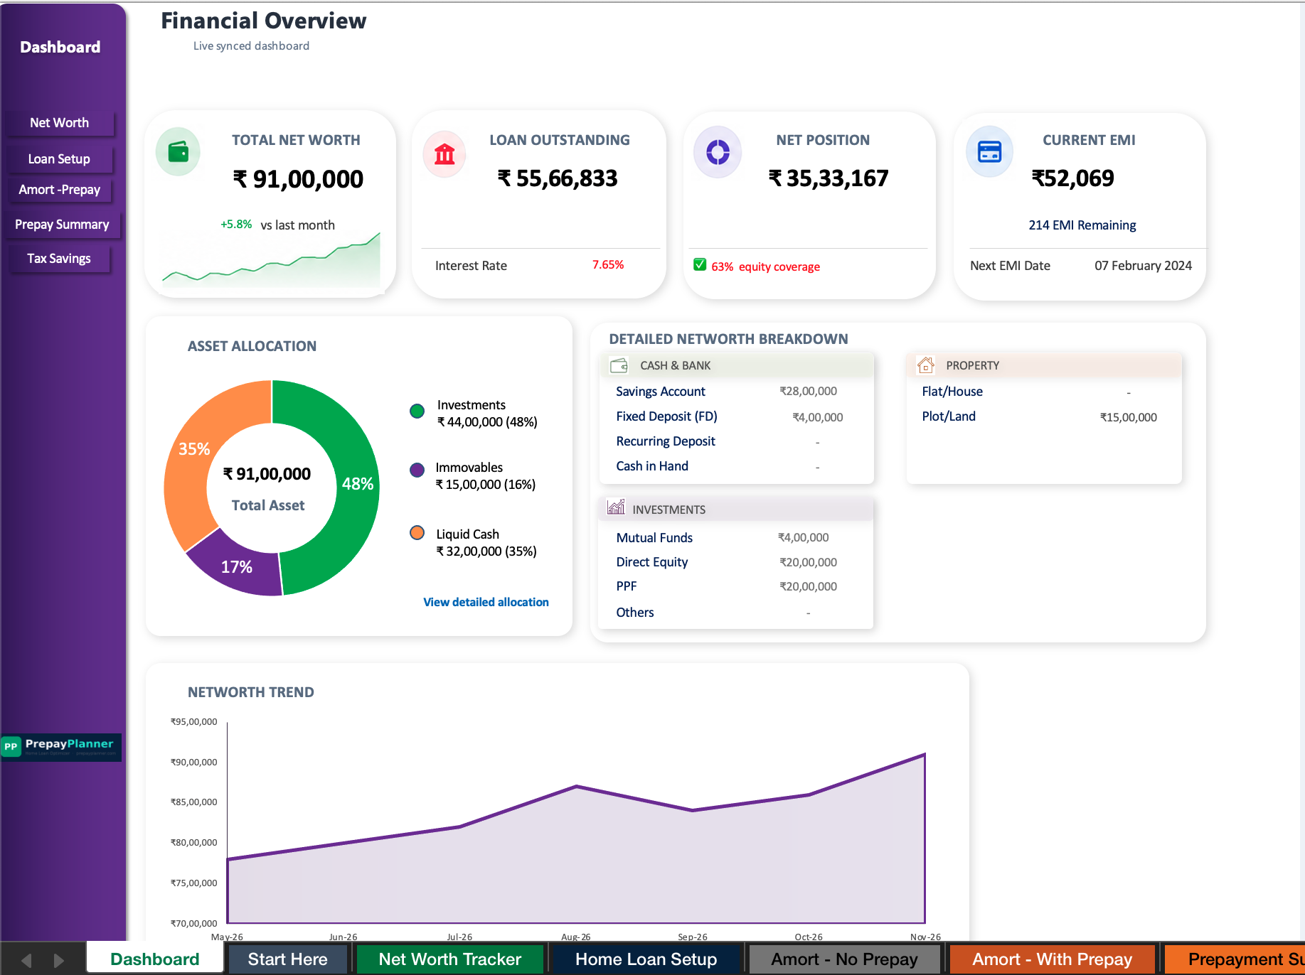Screen dimensions: 1305x975
Task: Click the house icon beside Property header
Action: pos(925,365)
